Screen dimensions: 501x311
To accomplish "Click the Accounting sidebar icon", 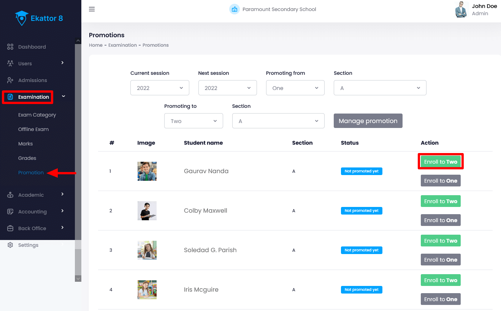I will [x=10, y=212].
